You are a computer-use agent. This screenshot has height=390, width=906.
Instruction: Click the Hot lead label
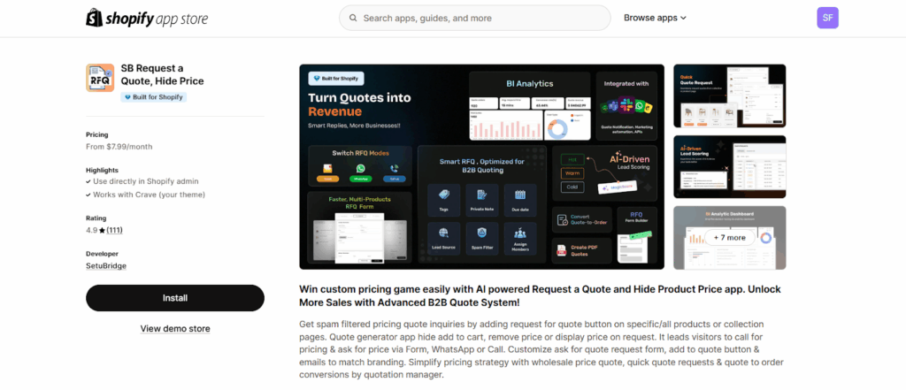[572, 158]
